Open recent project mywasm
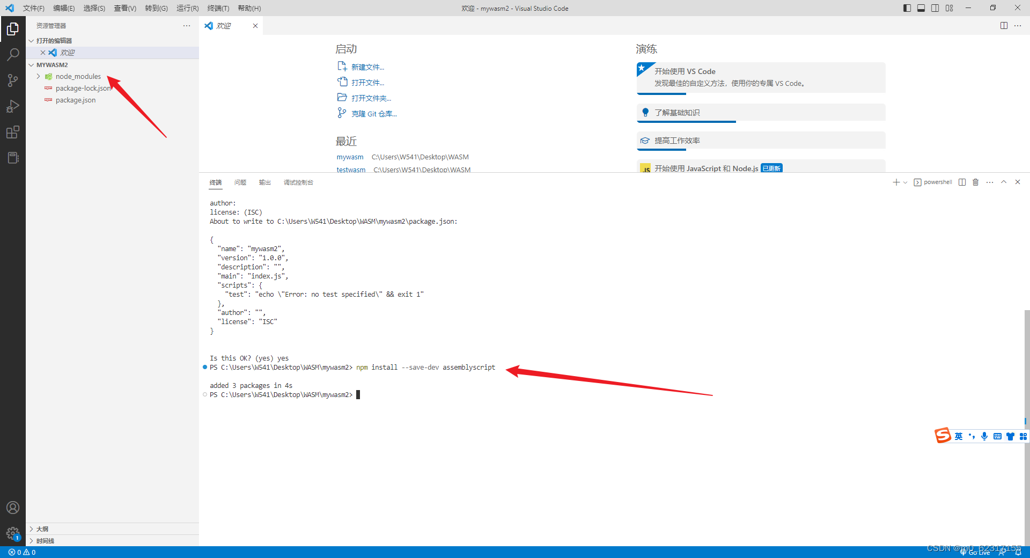 350,157
